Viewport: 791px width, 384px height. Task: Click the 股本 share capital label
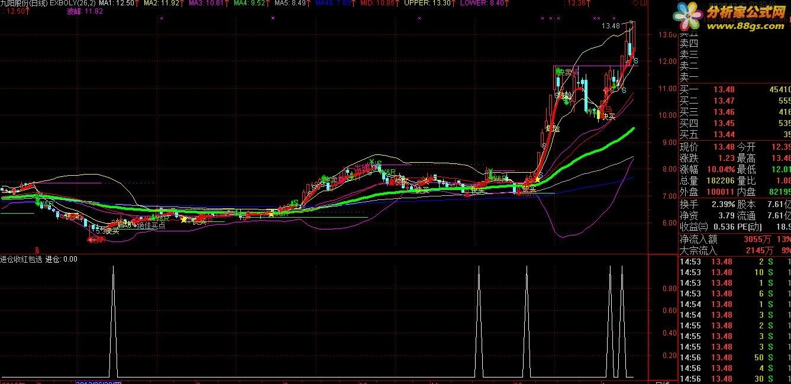(746, 204)
